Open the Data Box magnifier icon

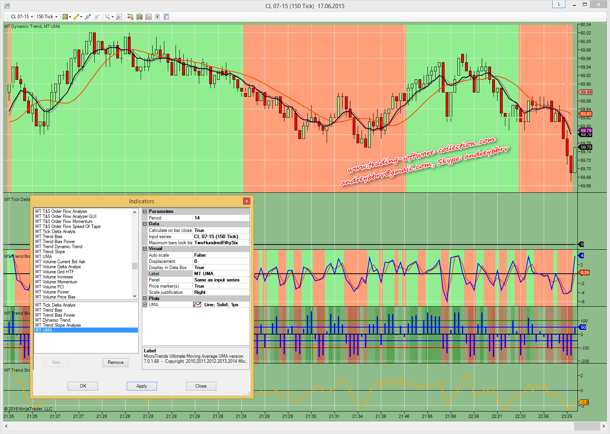(x=119, y=17)
